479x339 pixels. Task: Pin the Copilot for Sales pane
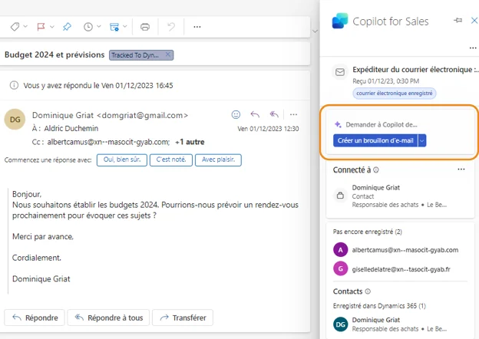point(458,21)
